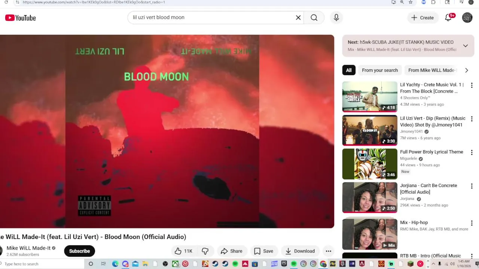Run search with magnifier button

314,18
